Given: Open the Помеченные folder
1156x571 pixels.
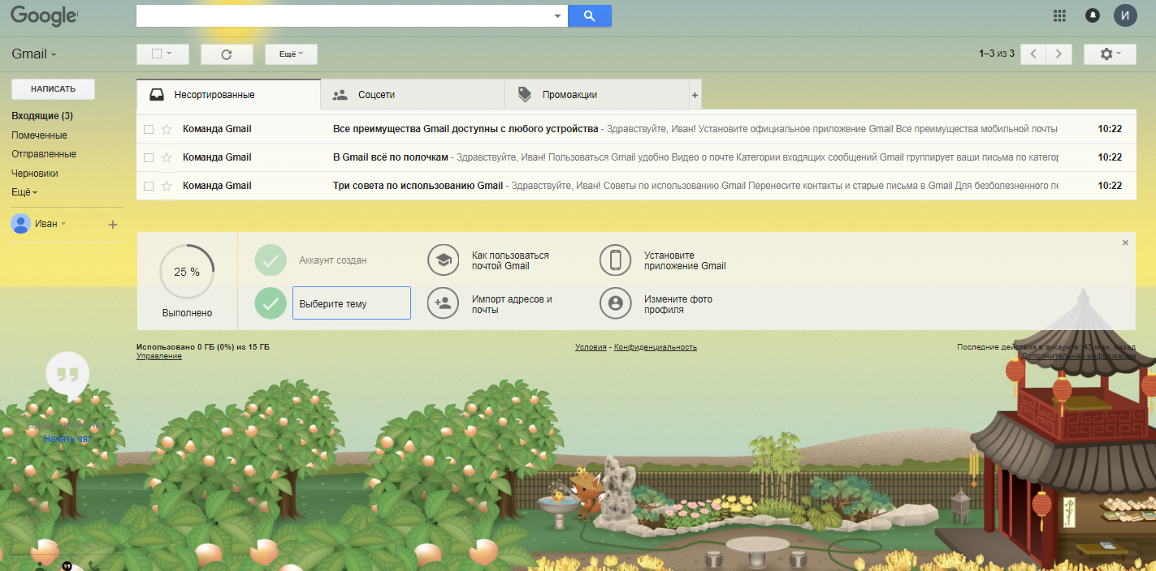Looking at the screenshot, I should tap(39, 135).
